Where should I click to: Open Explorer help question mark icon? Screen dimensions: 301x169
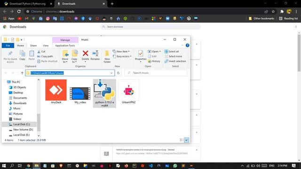coord(187,46)
